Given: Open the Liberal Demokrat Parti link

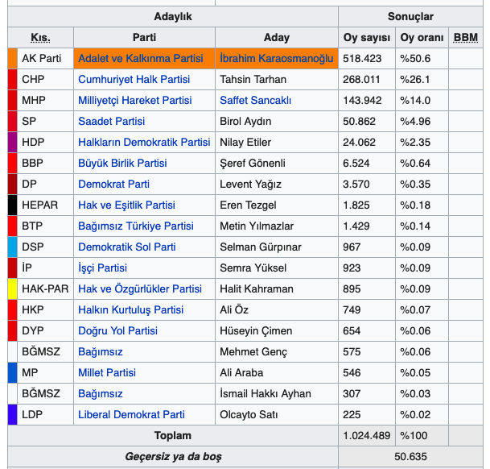Looking at the screenshot, I should [x=131, y=415].
